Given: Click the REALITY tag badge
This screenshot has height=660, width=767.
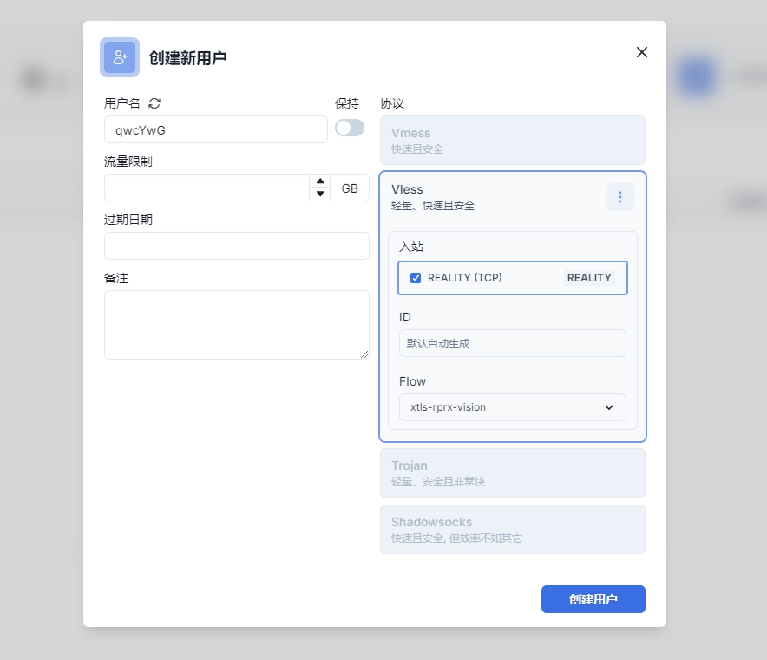Looking at the screenshot, I should pos(589,278).
